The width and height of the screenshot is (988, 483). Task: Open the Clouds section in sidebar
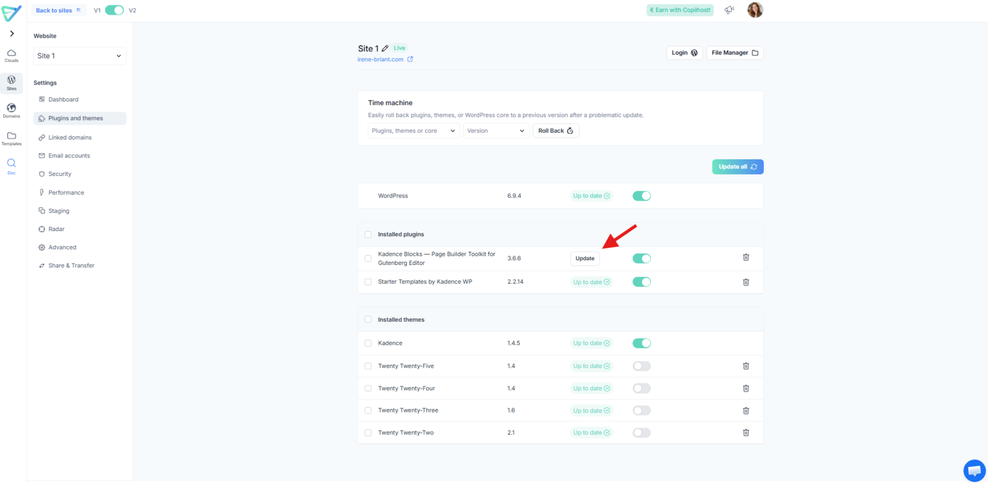click(12, 56)
